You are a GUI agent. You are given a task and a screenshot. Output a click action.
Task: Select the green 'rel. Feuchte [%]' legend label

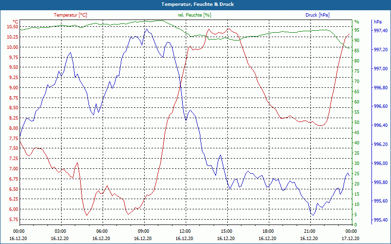pyautogui.click(x=195, y=15)
